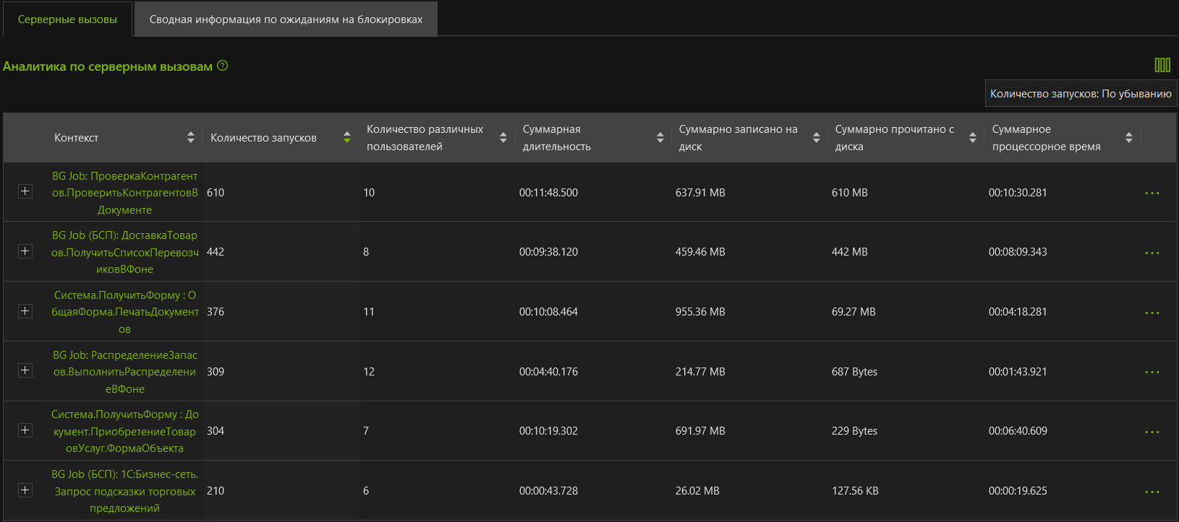Sort by Суммарная длительность column
Viewport: 1179px width, 522px height.
[660, 137]
